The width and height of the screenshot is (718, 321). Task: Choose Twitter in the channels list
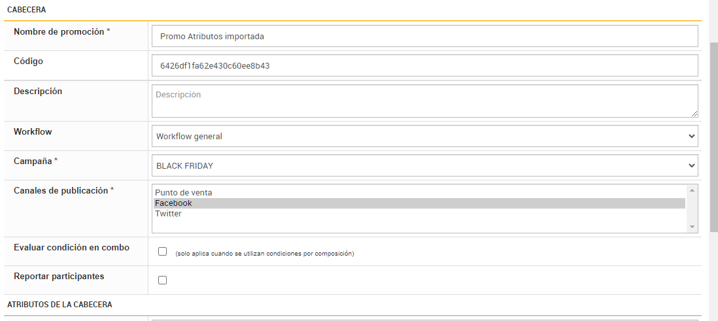(x=169, y=214)
